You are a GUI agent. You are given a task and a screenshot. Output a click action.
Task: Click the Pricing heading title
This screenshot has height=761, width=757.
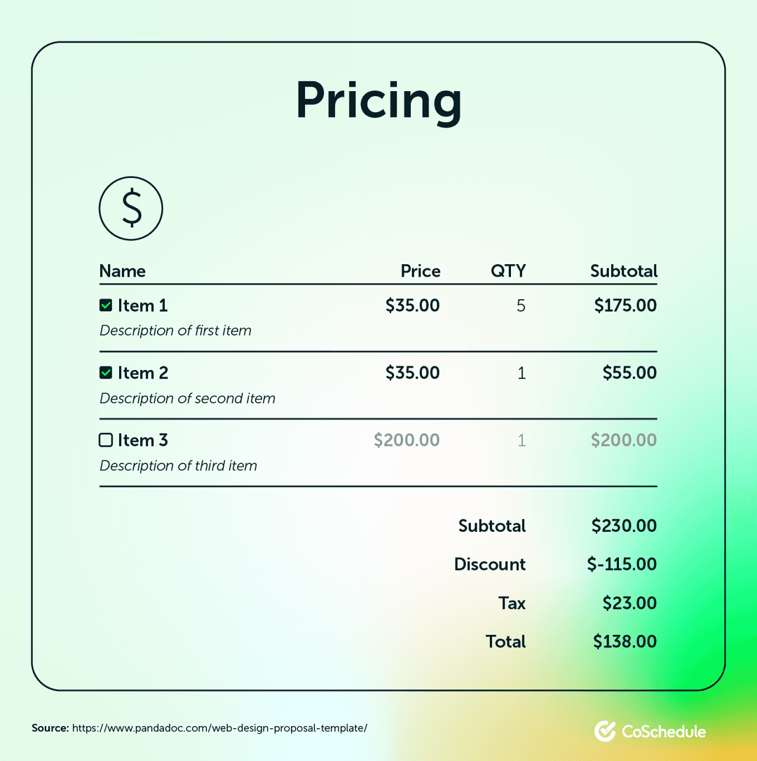click(378, 102)
